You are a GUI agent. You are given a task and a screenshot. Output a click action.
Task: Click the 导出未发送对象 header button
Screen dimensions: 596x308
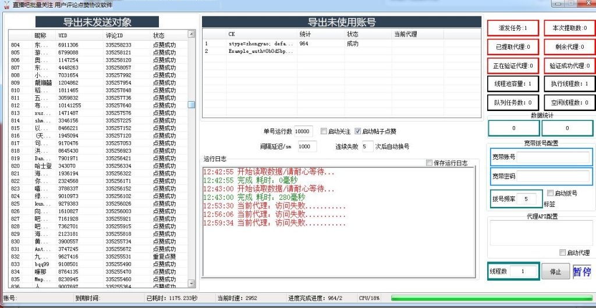coord(97,23)
